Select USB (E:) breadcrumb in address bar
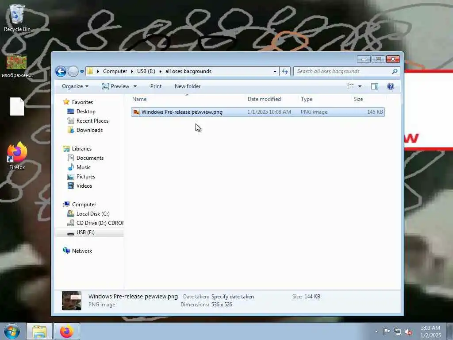Viewport: 453px width, 340px height. point(146,71)
